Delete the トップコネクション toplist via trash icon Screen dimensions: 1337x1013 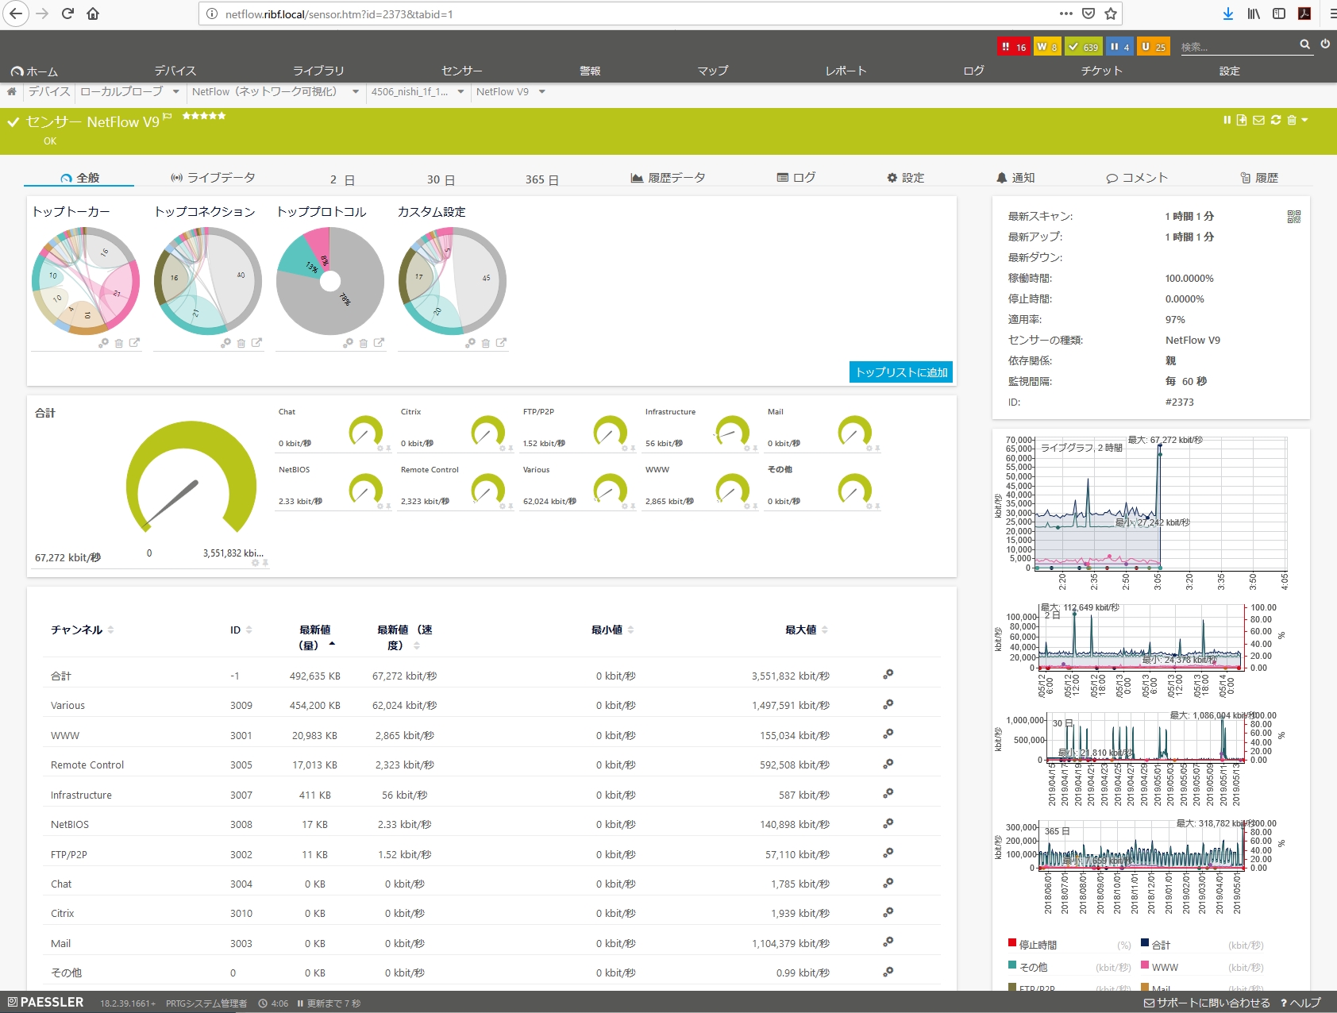point(241,344)
